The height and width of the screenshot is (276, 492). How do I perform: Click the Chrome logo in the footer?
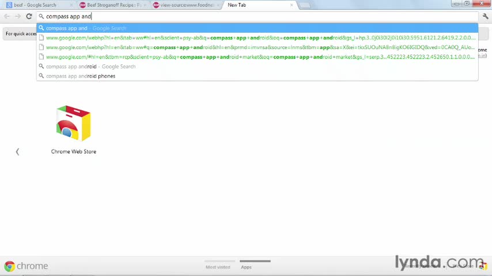point(26,266)
